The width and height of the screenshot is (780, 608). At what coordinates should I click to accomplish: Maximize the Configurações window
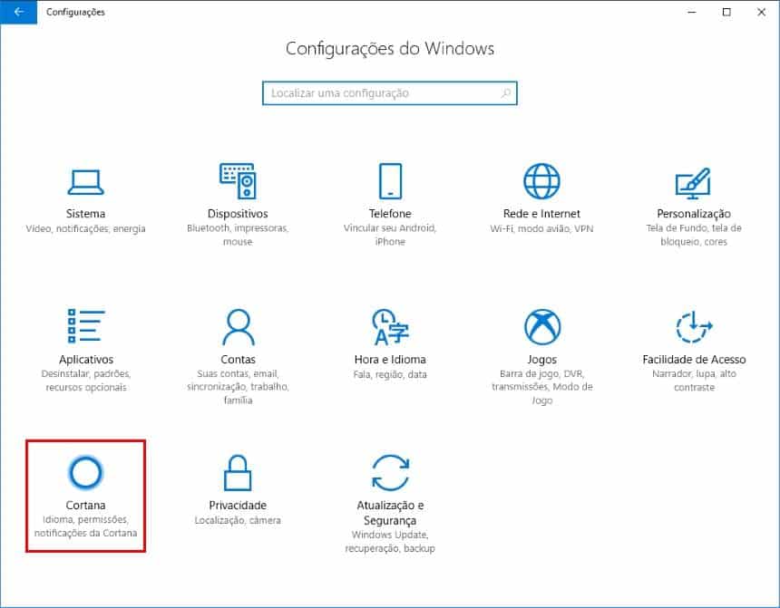[726, 12]
